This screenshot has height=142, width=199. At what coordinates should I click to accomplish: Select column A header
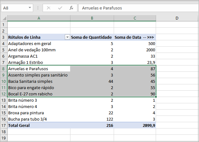click(x=39, y=18)
